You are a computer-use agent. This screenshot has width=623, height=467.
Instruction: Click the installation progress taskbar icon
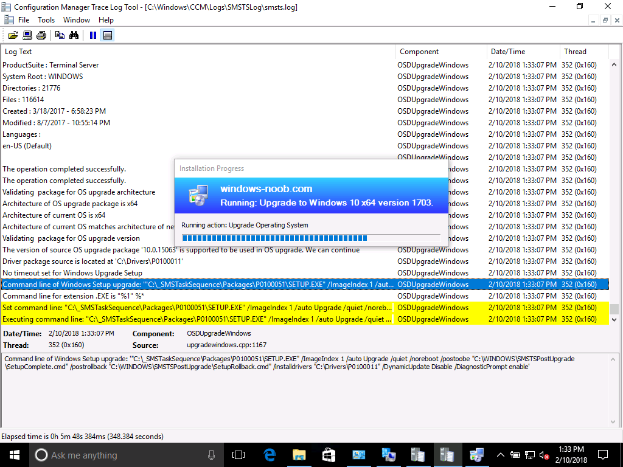coord(476,455)
